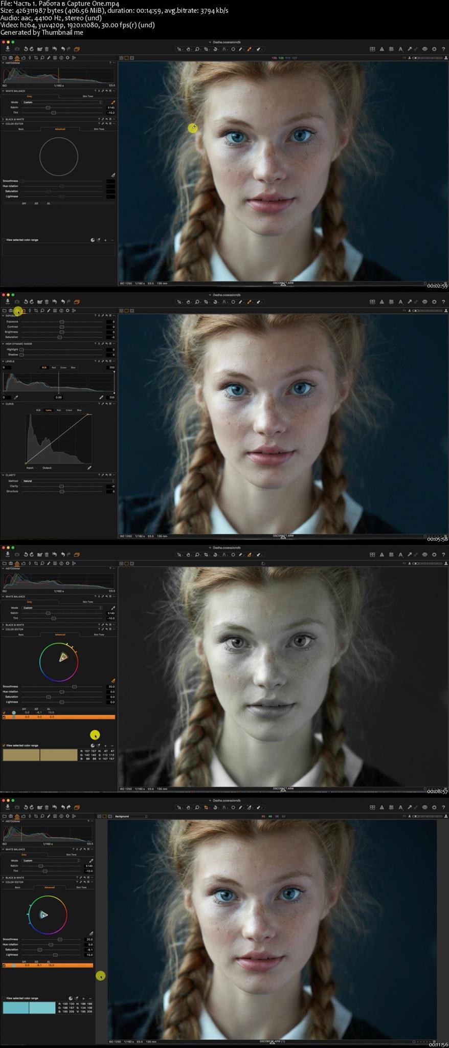This screenshot has height=1048, width=449.
Task: Click Import icon in 00:05:58 frame
Action: tap(7, 301)
